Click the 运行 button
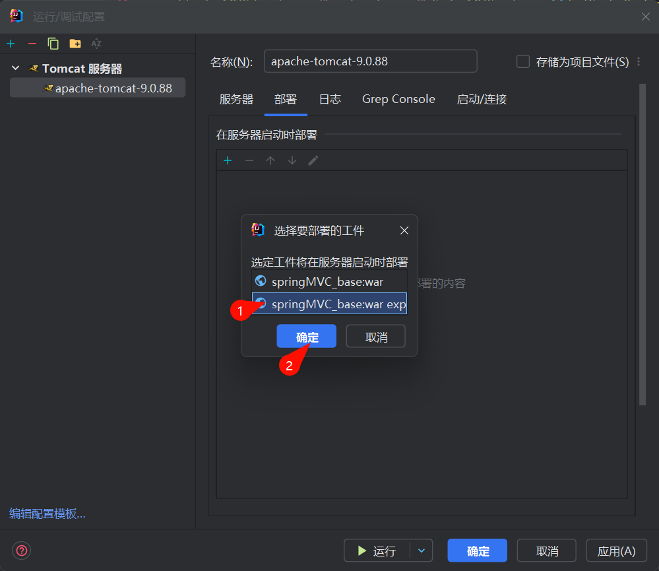659x571 pixels. tap(377, 551)
